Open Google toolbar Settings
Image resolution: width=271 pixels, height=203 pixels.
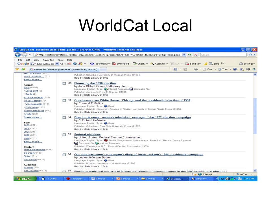click(x=247, y=64)
